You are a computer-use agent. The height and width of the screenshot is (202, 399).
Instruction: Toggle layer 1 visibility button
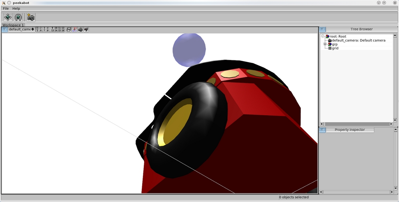click(37, 28)
